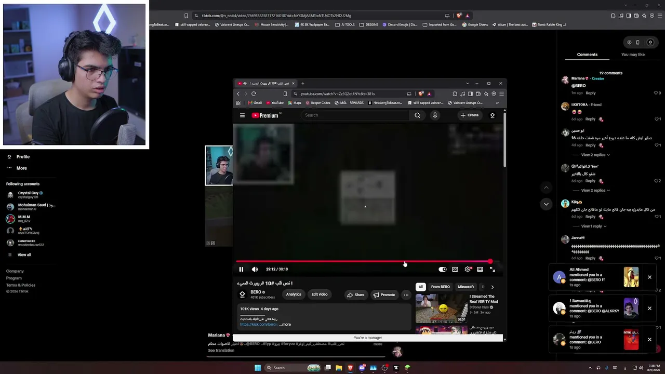Image resolution: width=665 pixels, height=374 pixels.
Task: Open a new tab in inner browser
Action: pos(303,83)
